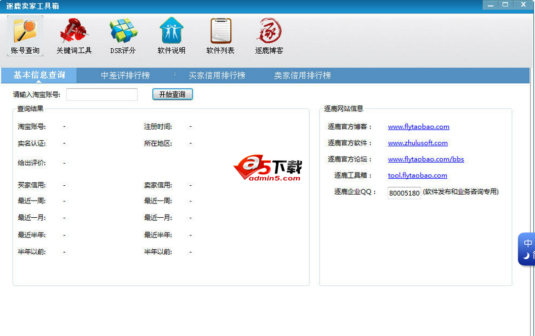Open the 账号查询 account lookup tool
This screenshot has width=535, height=336.
(25, 36)
